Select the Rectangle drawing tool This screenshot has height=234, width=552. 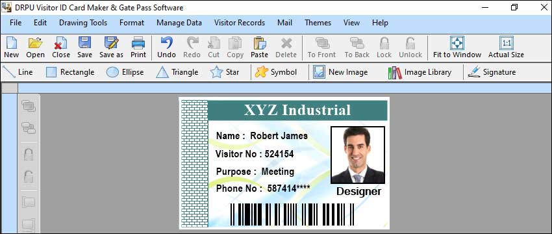coord(70,72)
